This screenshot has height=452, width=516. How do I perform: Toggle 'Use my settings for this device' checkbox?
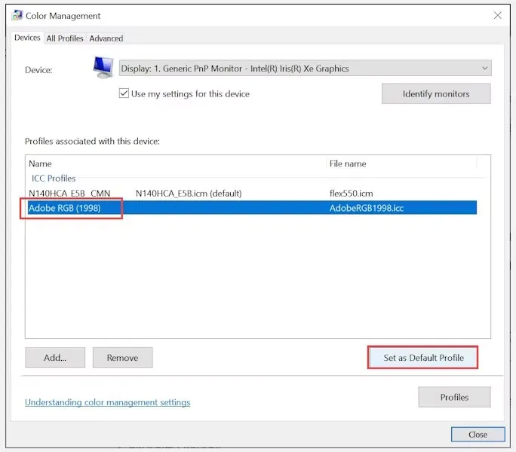tap(124, 93)
